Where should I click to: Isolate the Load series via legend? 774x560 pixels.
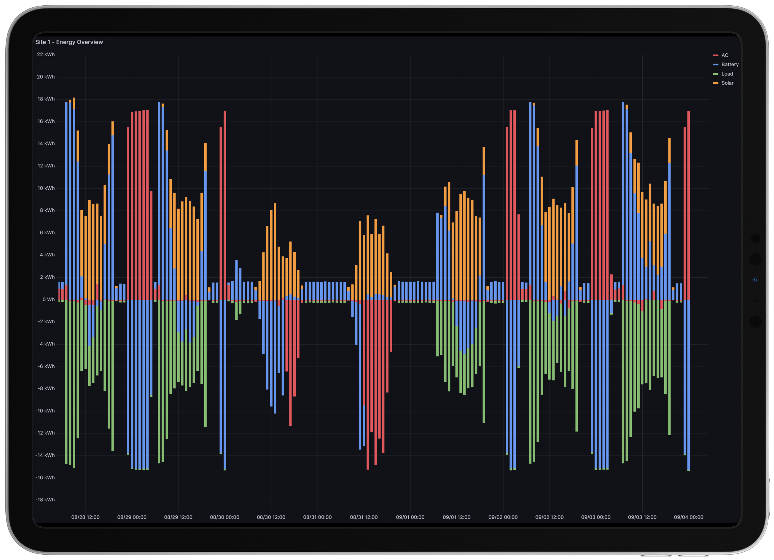click(x=727, y=74)
